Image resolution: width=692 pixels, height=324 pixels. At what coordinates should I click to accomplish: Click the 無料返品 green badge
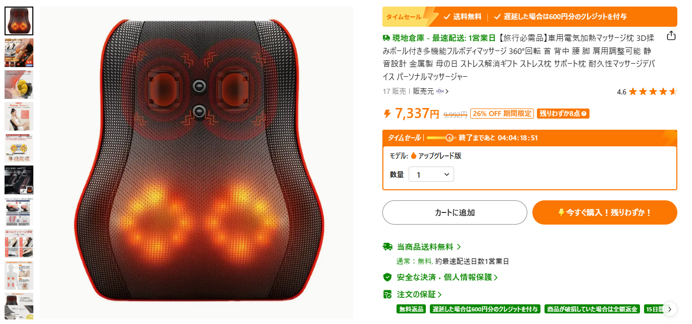coord(412,309)
